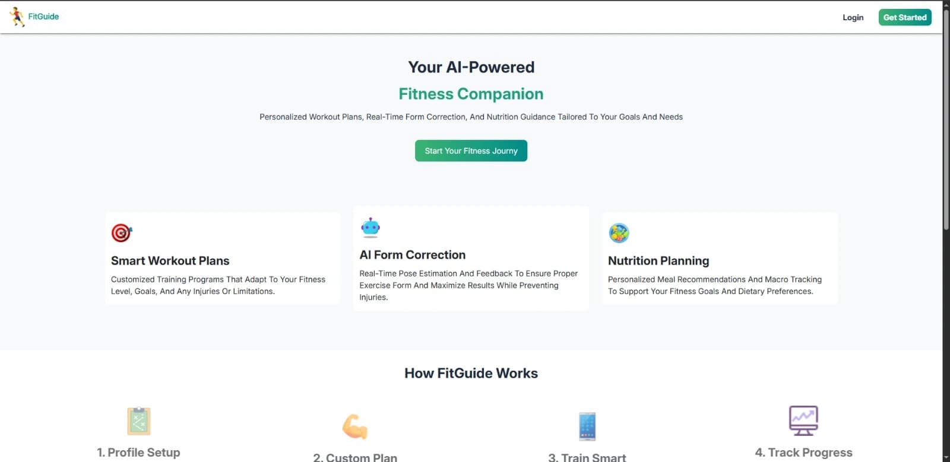Select the AI Form Correction card heading
950x462 pixels.
click(x=412, y=255)
